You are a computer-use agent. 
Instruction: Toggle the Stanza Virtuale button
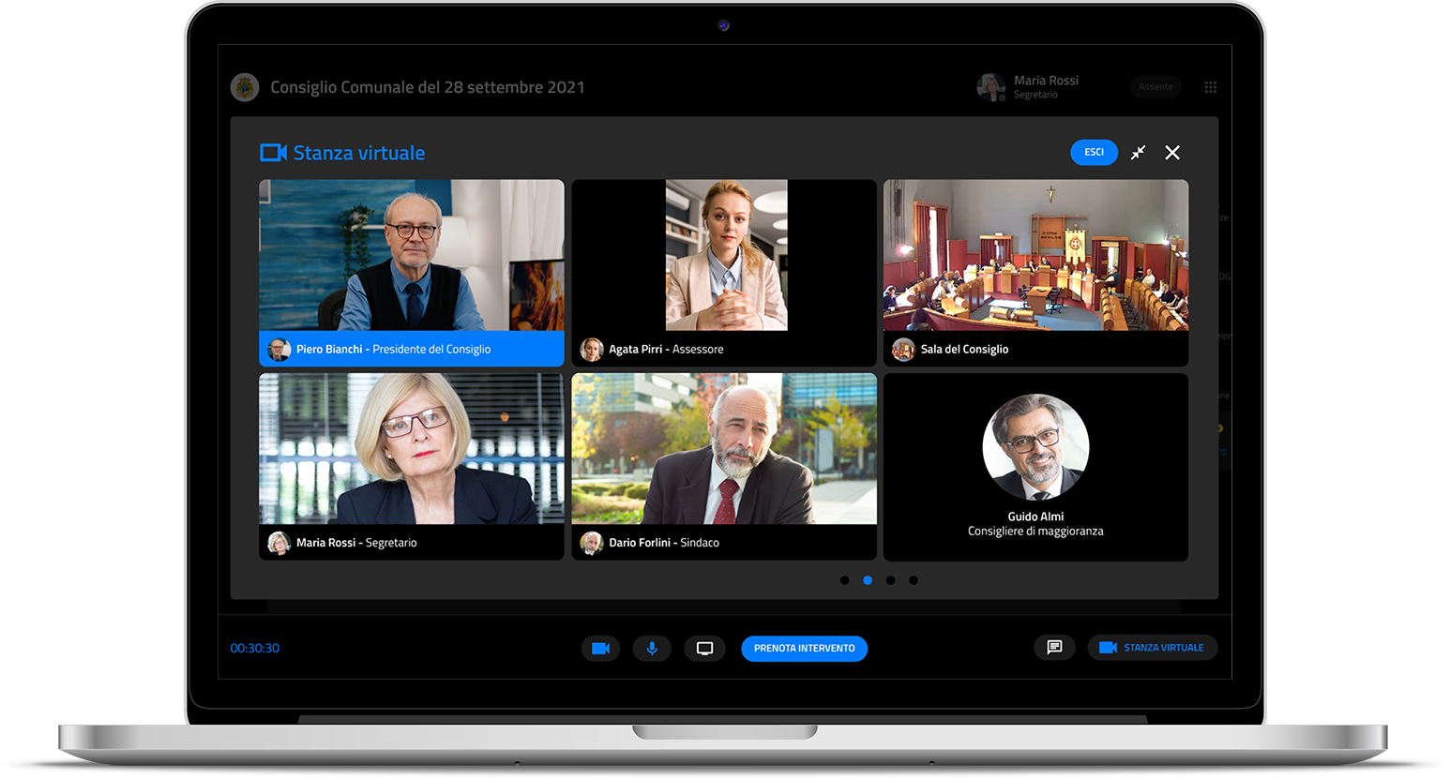(x=1152, y=648)
